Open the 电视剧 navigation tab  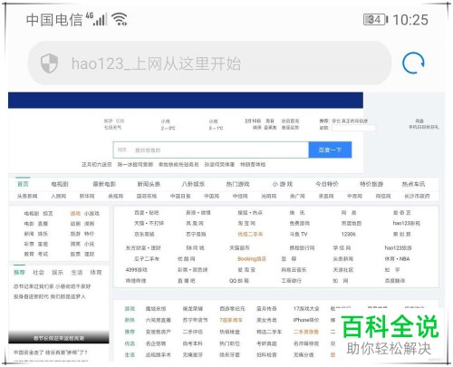(x=60, y=184)
